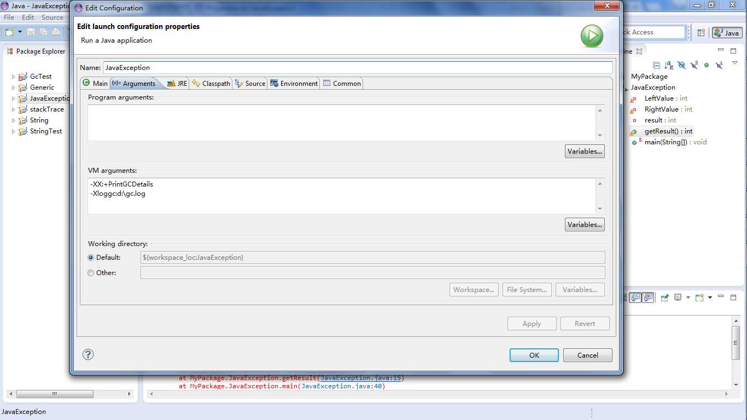The height and width of the screenshot is (420, 747).
Task: Open the Environment tab
Action: 294,83
